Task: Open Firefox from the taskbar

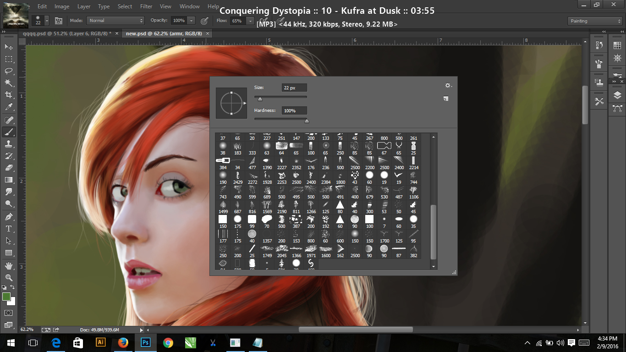Action: (123, 342)
